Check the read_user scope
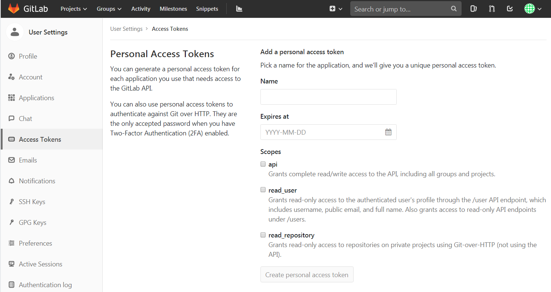The height and width of the screenshot is (292, 551). 263,190
